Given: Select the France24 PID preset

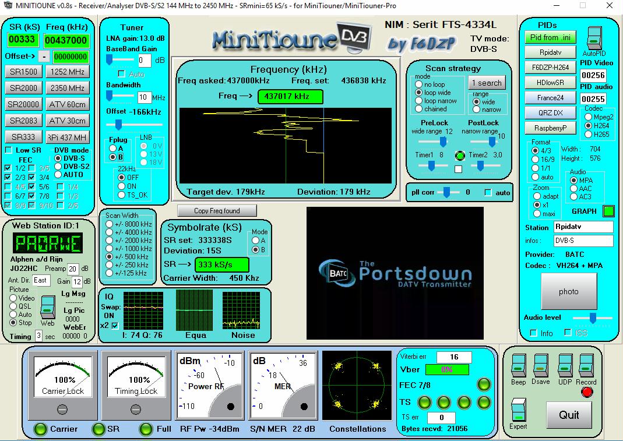Looking at the screenshot, I should 550,98.
